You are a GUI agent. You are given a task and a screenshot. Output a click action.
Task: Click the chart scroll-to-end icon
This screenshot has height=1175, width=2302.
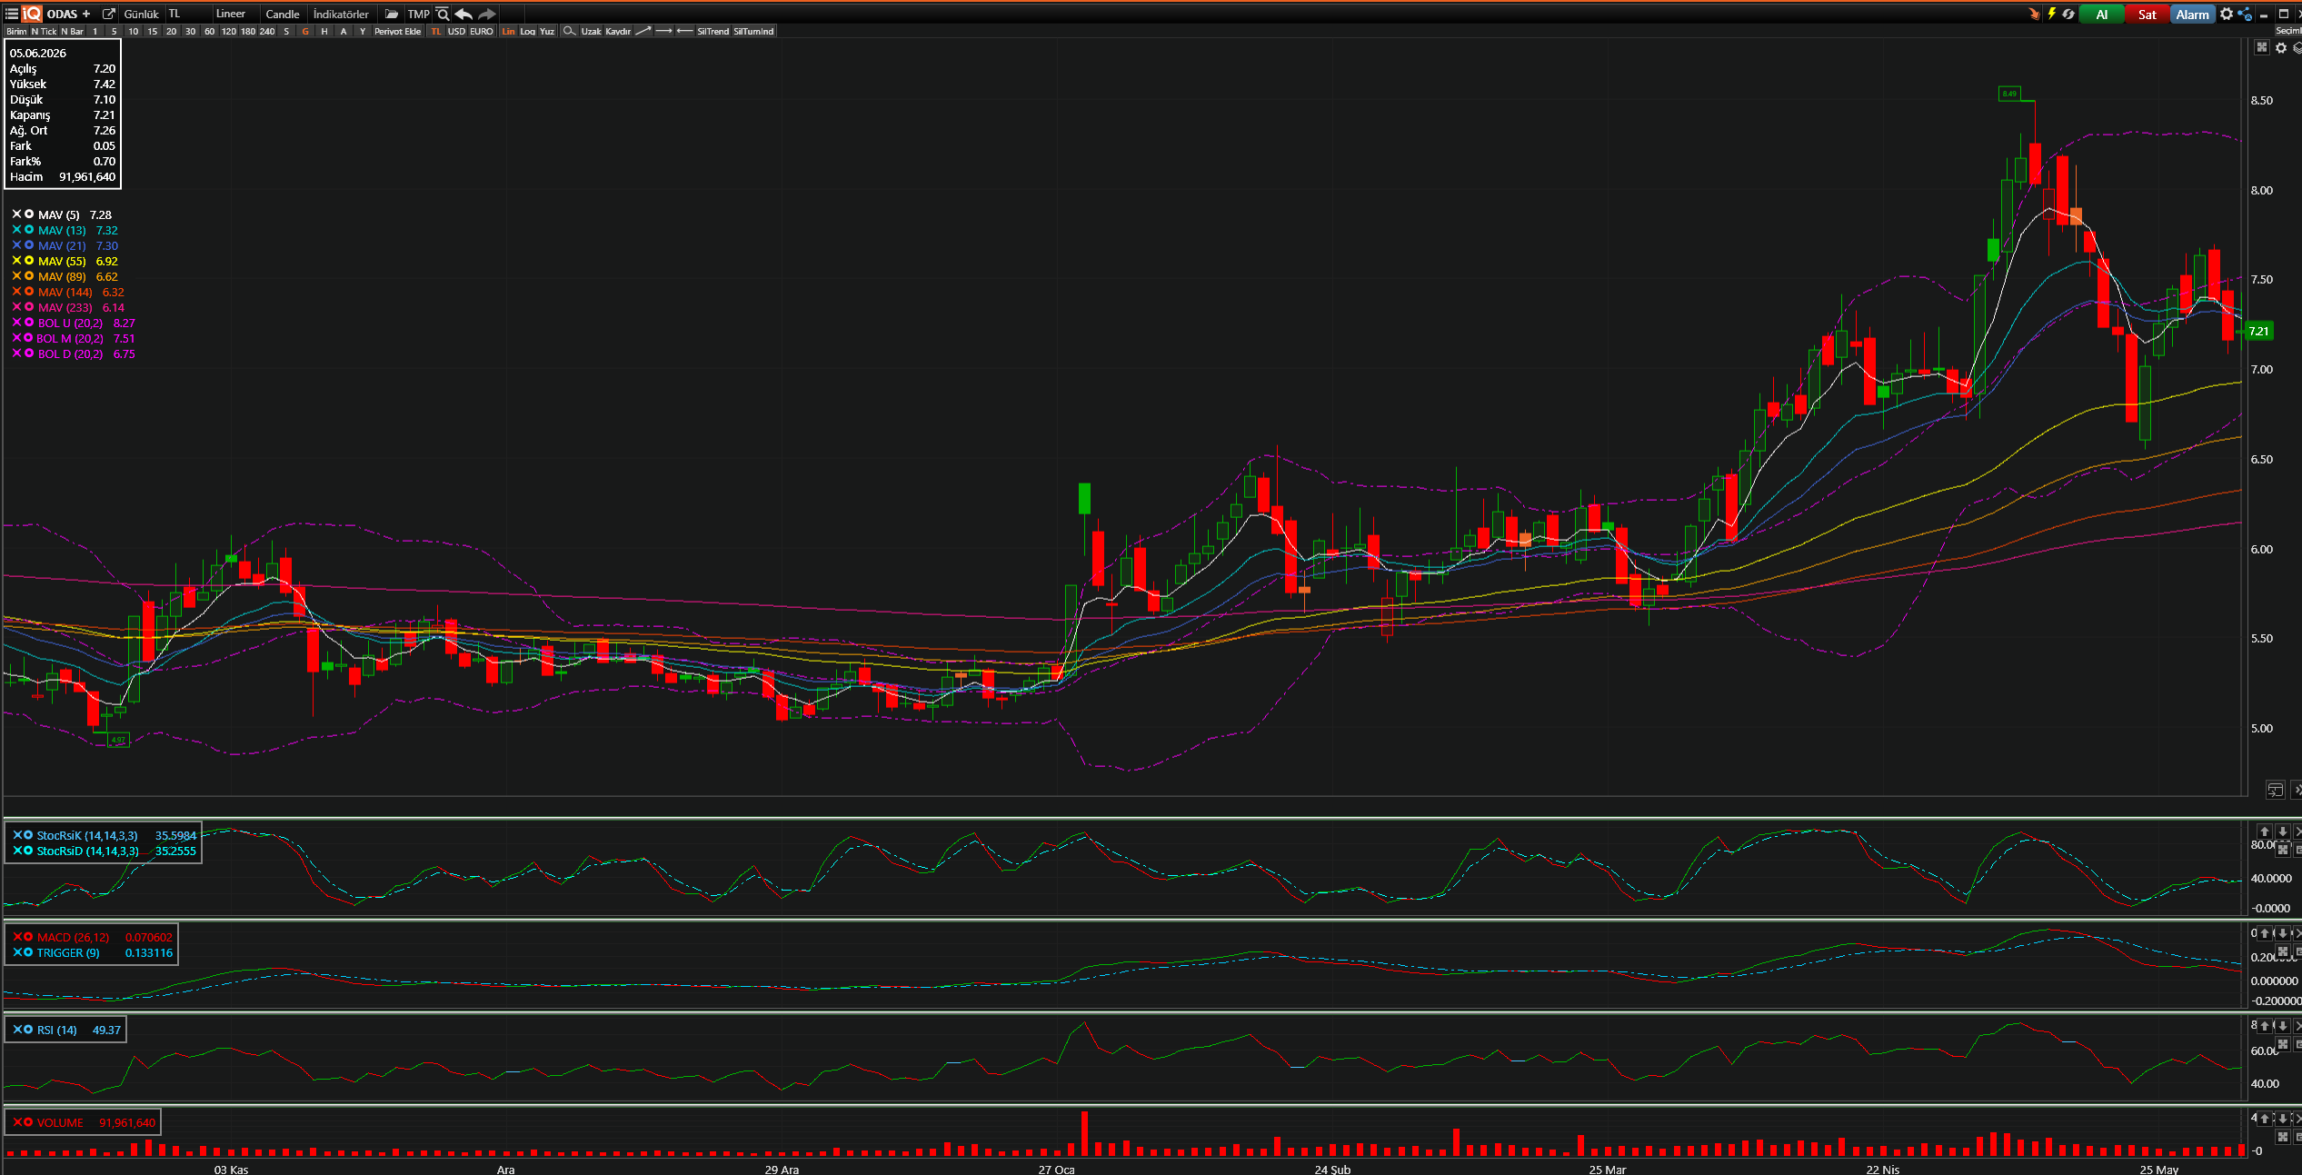click(2276, 790)
